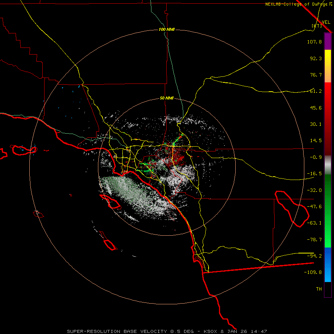This screenshot has height=334, width=334.
Task: Pick the blue segment of velocity scale
Action: [328, 265]
